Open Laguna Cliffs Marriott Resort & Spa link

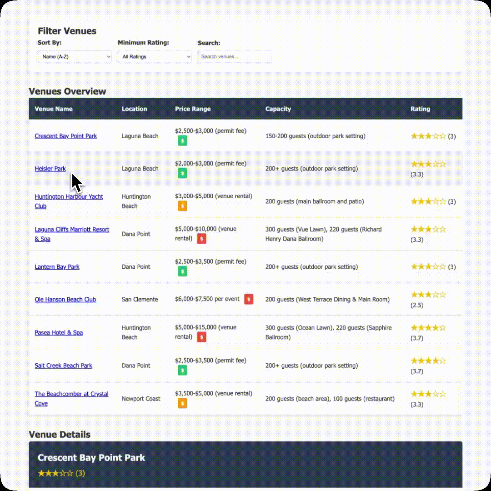72,234
